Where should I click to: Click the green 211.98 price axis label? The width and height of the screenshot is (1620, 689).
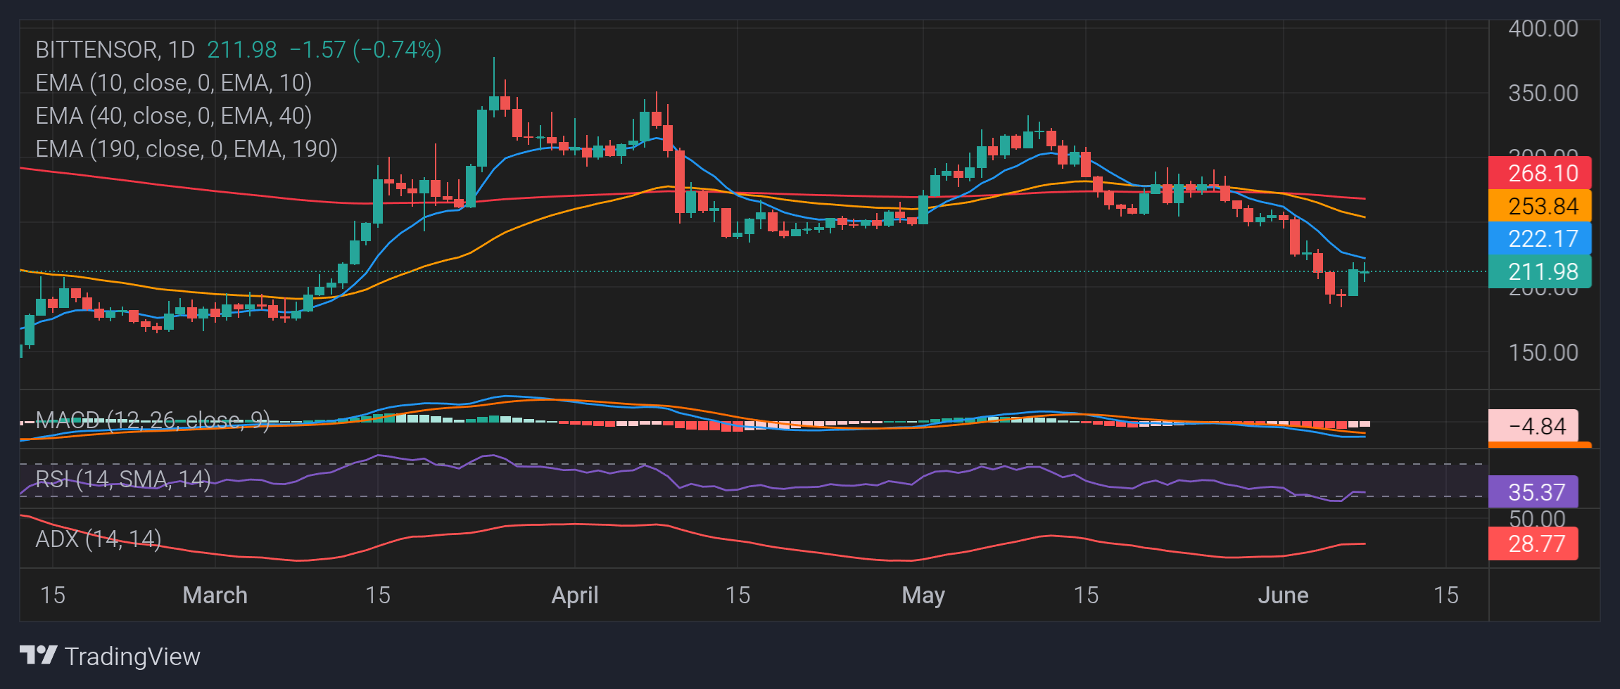[x=1540, y=272]
